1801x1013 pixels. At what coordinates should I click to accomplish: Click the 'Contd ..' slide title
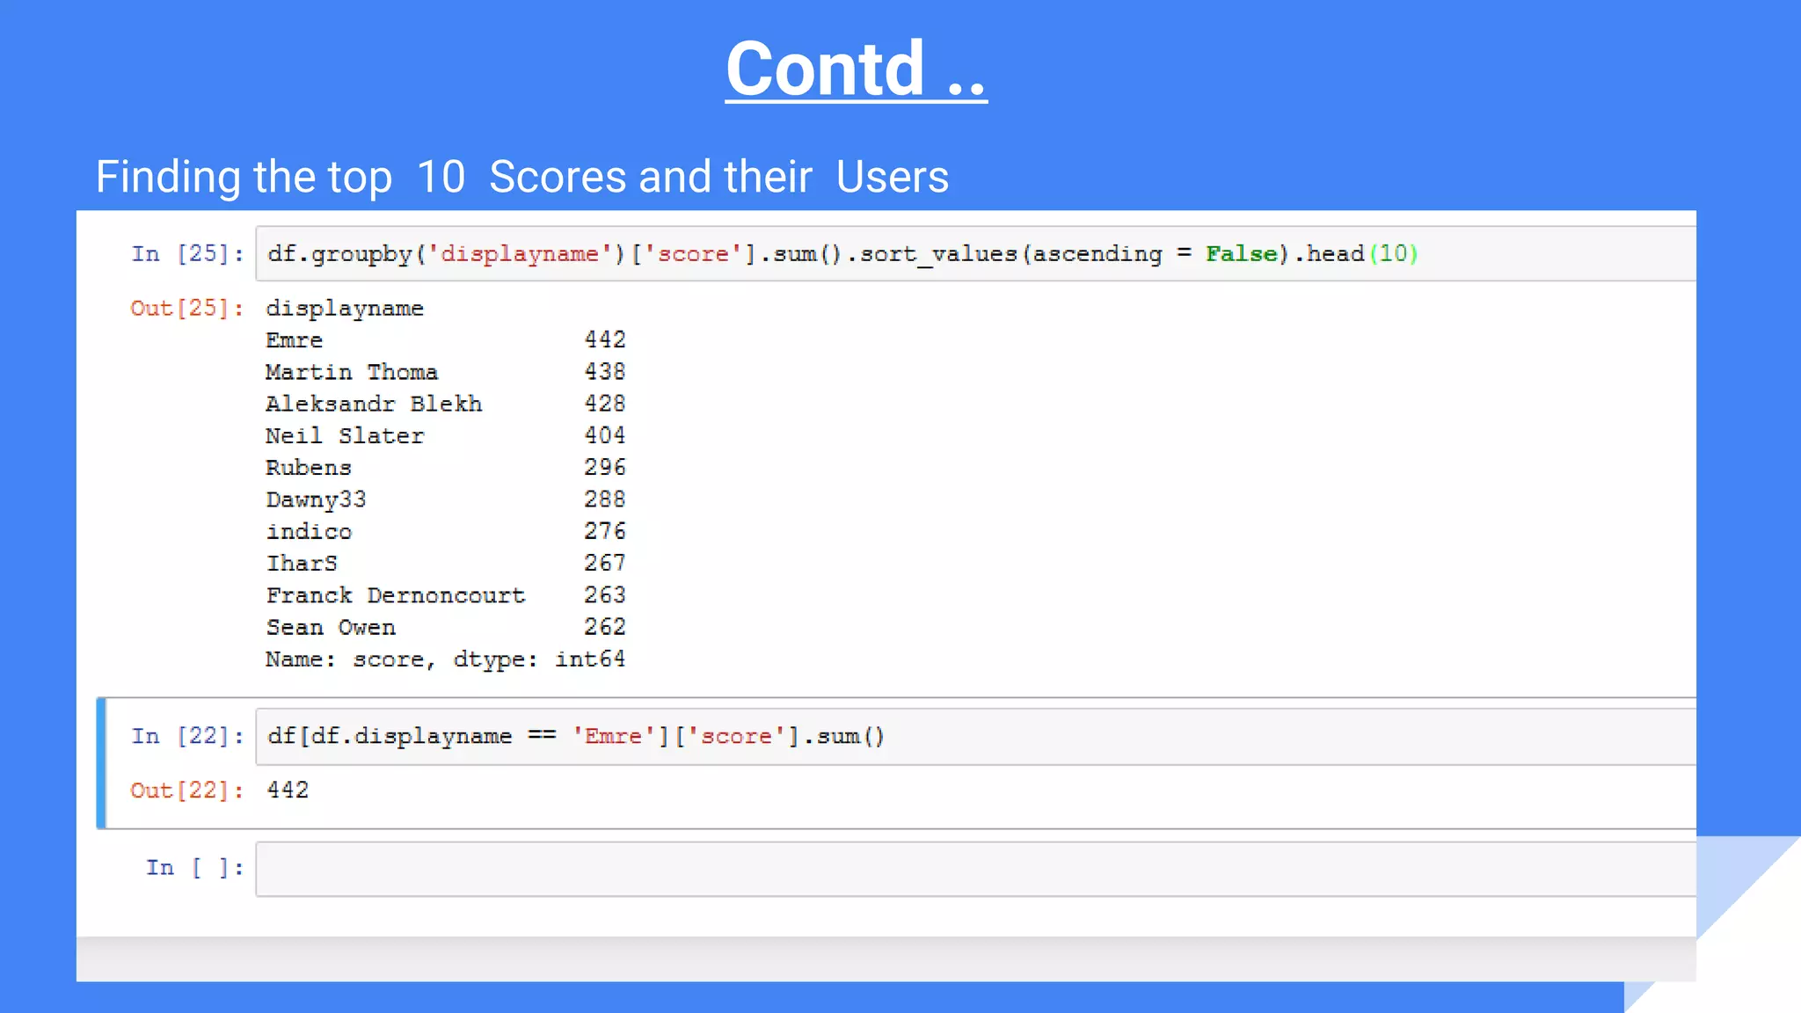pyautogui.click(x=856, y=69)
